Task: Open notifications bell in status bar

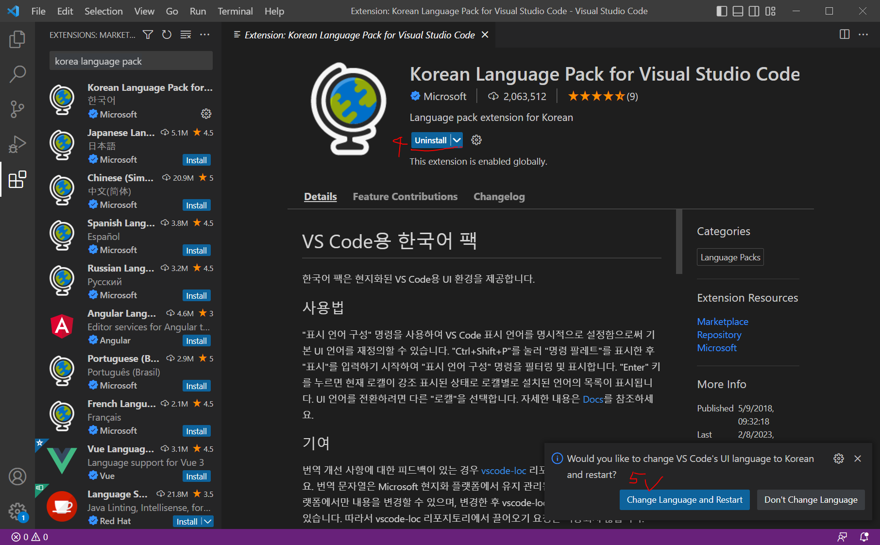Action: click(x=864, y=537)
